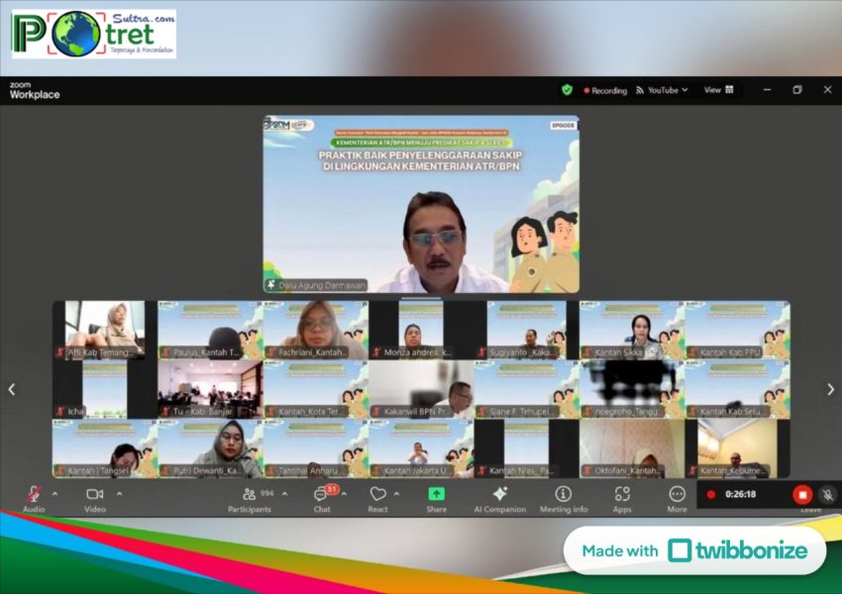Go to next page of gallery participants
This screenshot has width=842, height=594.
click(x=830, y=389)
